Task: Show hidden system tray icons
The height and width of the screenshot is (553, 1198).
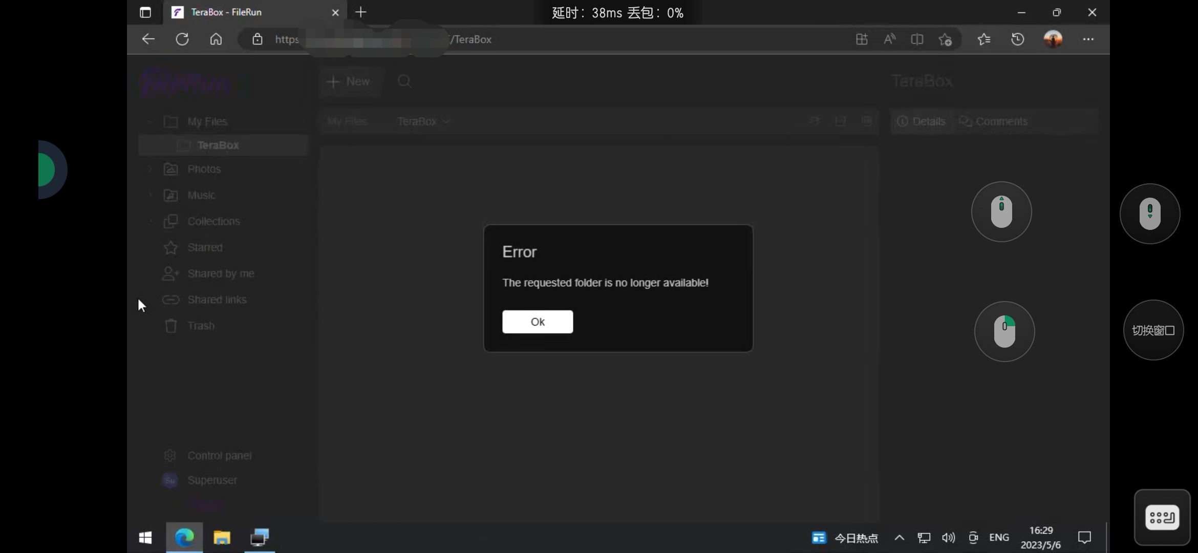Action: [899, 538]
